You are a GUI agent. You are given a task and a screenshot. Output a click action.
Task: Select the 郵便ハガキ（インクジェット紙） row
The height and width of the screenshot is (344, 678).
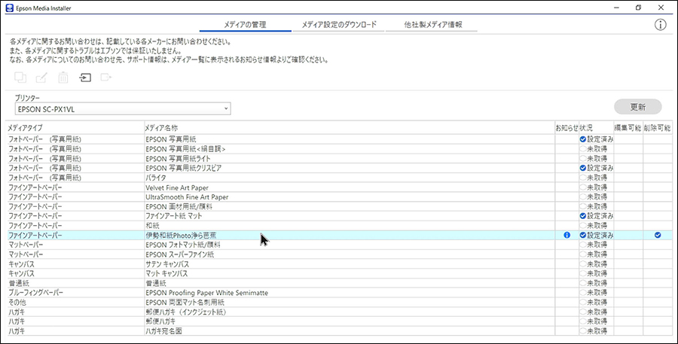click(x=339, y=312)
